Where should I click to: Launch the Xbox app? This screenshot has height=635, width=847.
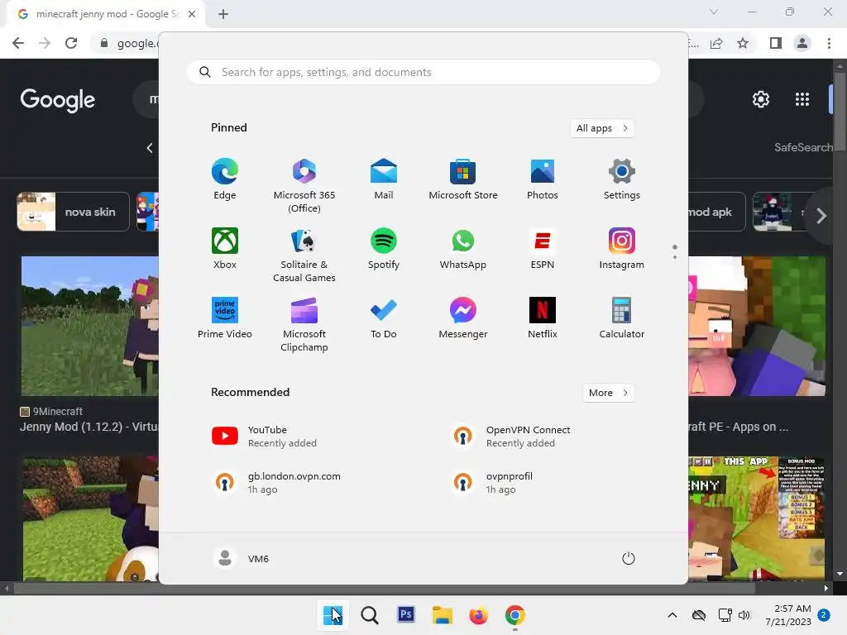click(225, 248)
